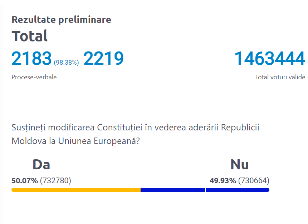Screen dimensions: 308x224
Task: Click the first line of the referendum question
Action: [135, 128]
